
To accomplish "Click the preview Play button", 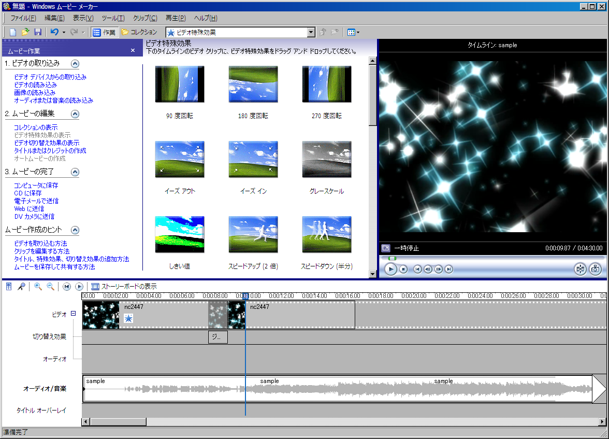I will [390, 269].
